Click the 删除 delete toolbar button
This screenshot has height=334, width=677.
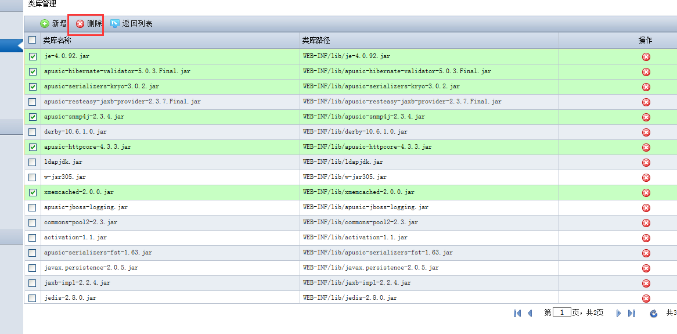(89, 24)
